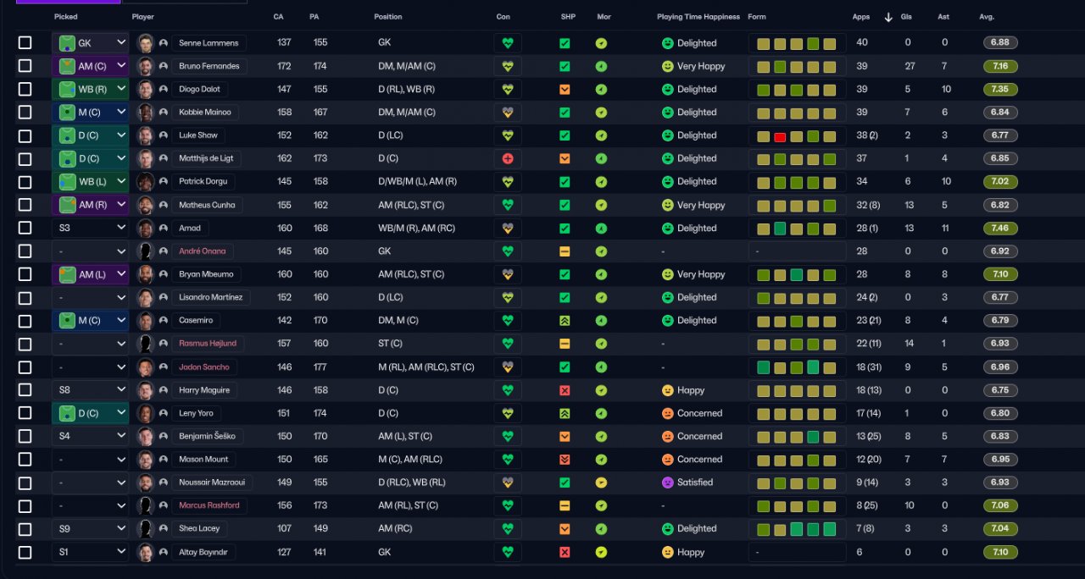This screenshot has width=1085, height=579.
Task: Click André Onana's yellow dash sharpness icon
Action: click(565, 251)
